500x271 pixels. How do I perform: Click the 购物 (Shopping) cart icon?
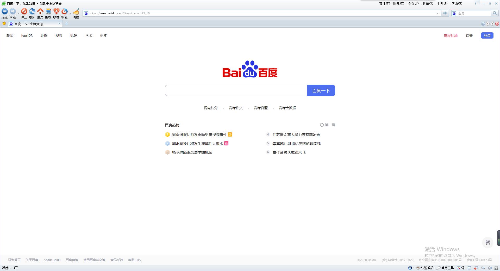point(48,11)
